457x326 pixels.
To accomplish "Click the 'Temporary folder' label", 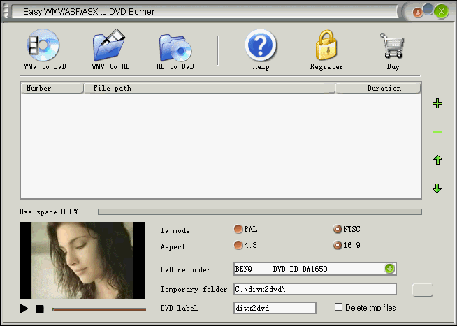I will coord(194,289).
